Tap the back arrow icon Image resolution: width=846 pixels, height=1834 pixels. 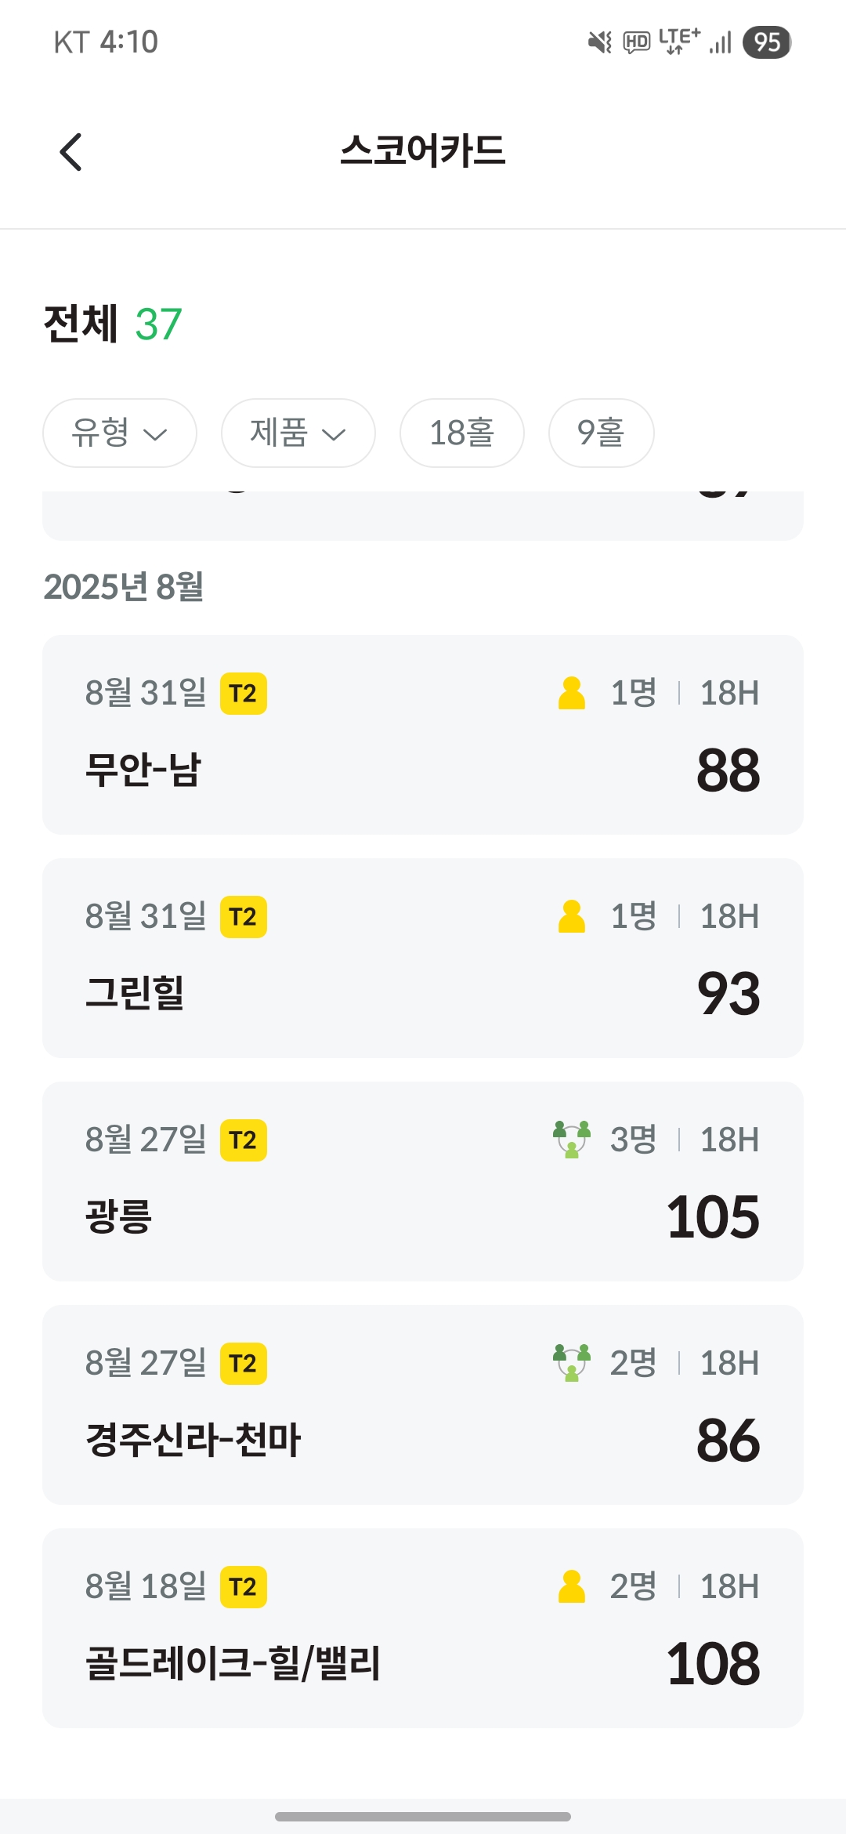[x=71, y=151]
